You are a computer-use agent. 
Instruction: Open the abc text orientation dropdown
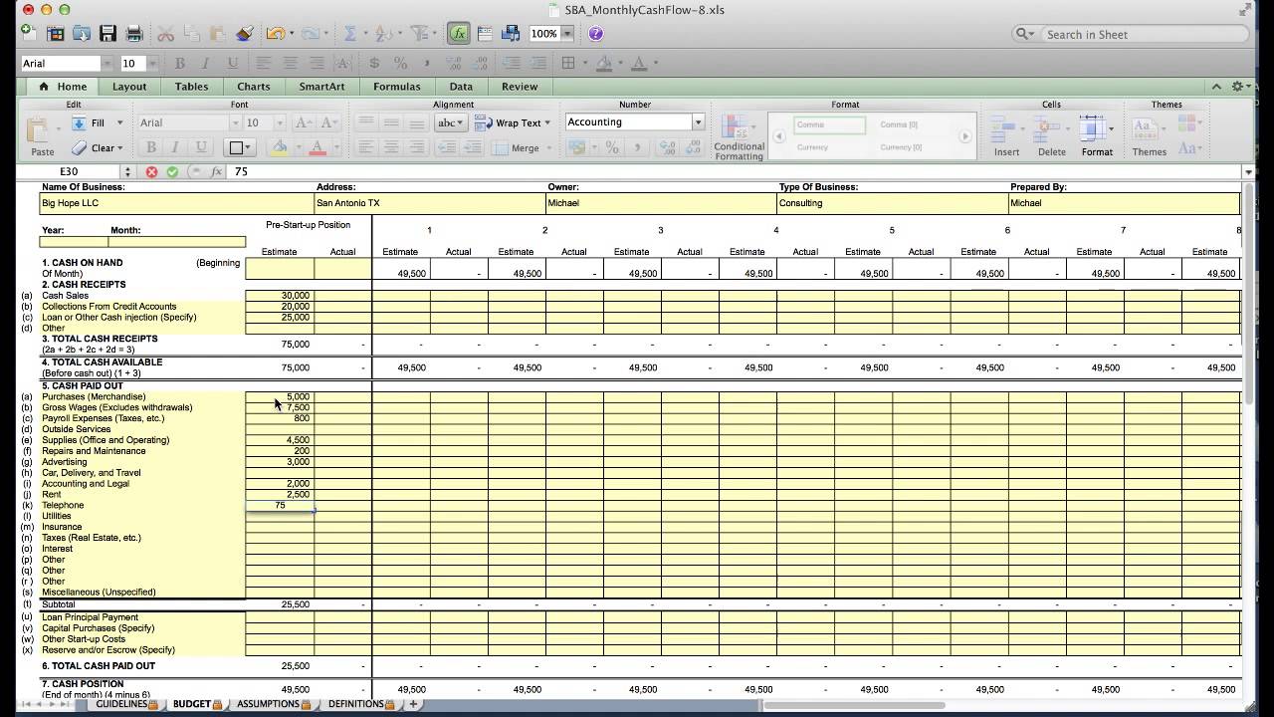pos(451,122)
